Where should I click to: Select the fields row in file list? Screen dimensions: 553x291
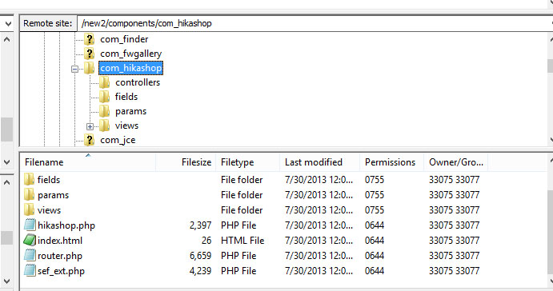pos(283,179)
